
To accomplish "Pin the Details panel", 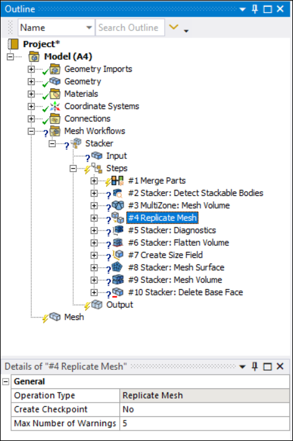I will pyautogui.click(x=255, y=367).
